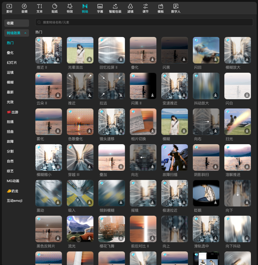
Task: Collapse the 转场效果 category list
Action: [x=25, y=33]
